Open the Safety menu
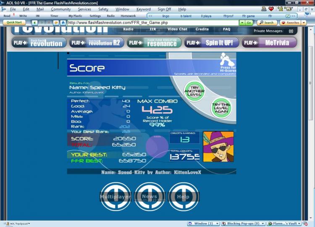The height and width of the screenshot is (227, 315). tap(103, 9)
